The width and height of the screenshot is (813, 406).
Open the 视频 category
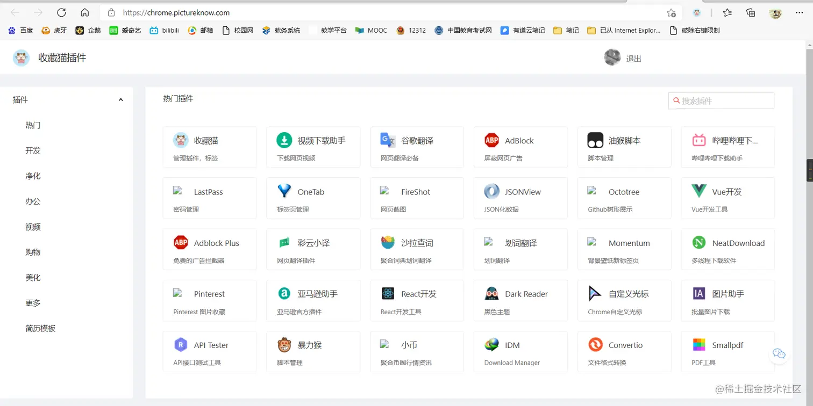tap(33, 227)
